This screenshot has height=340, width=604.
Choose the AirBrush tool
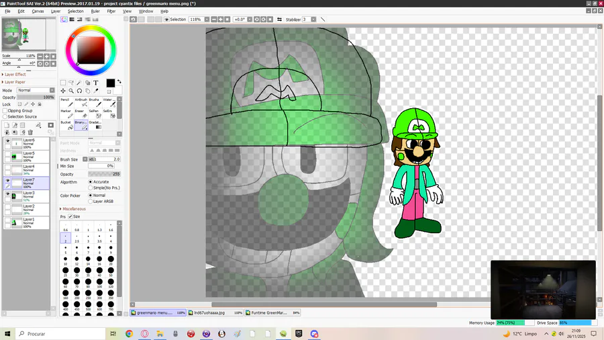(80, 102)
